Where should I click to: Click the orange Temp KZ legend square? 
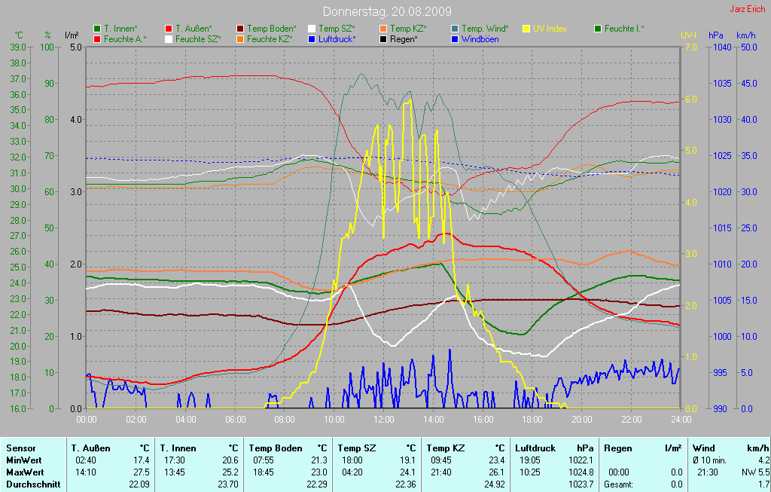[x=383, y=29]
